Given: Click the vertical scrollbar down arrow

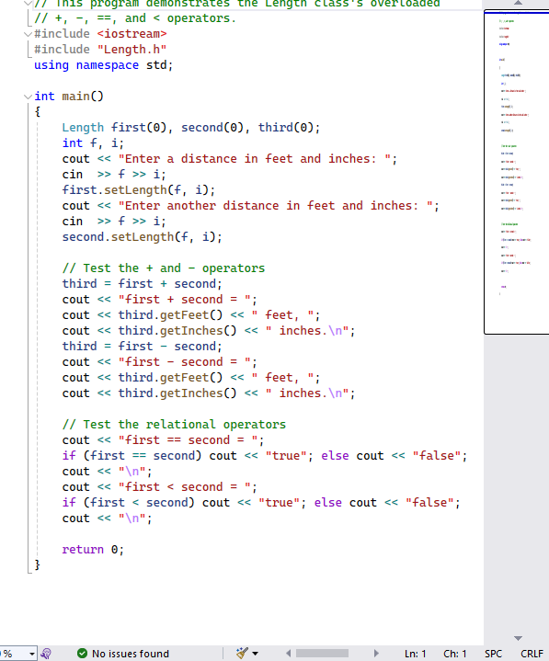Looking at the screenshot, I should [x=519, y=638].
